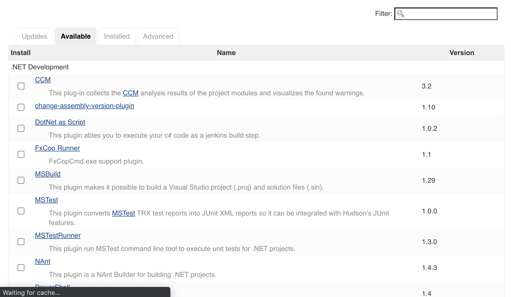
Task: Follow the MSTest link in the description
Action: point(123,213)
